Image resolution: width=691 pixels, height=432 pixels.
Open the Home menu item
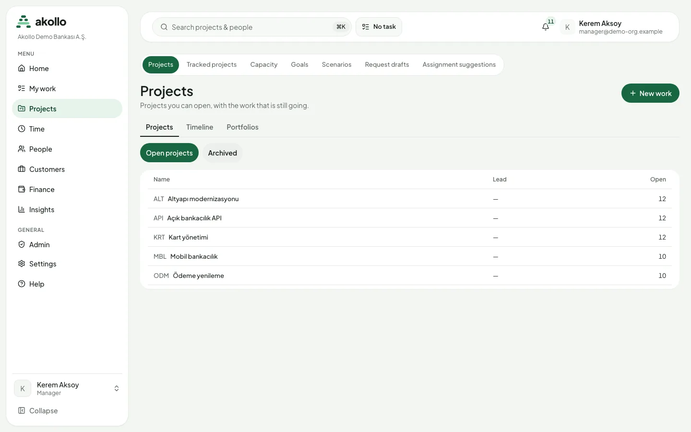point(67,68)
